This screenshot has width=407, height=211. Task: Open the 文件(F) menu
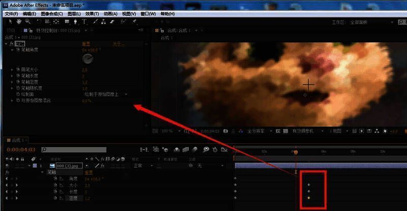[12, 14]
